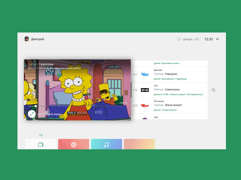Open the orange gradient category tile
This screenshot has width=241, height=180.
[139, 144]
